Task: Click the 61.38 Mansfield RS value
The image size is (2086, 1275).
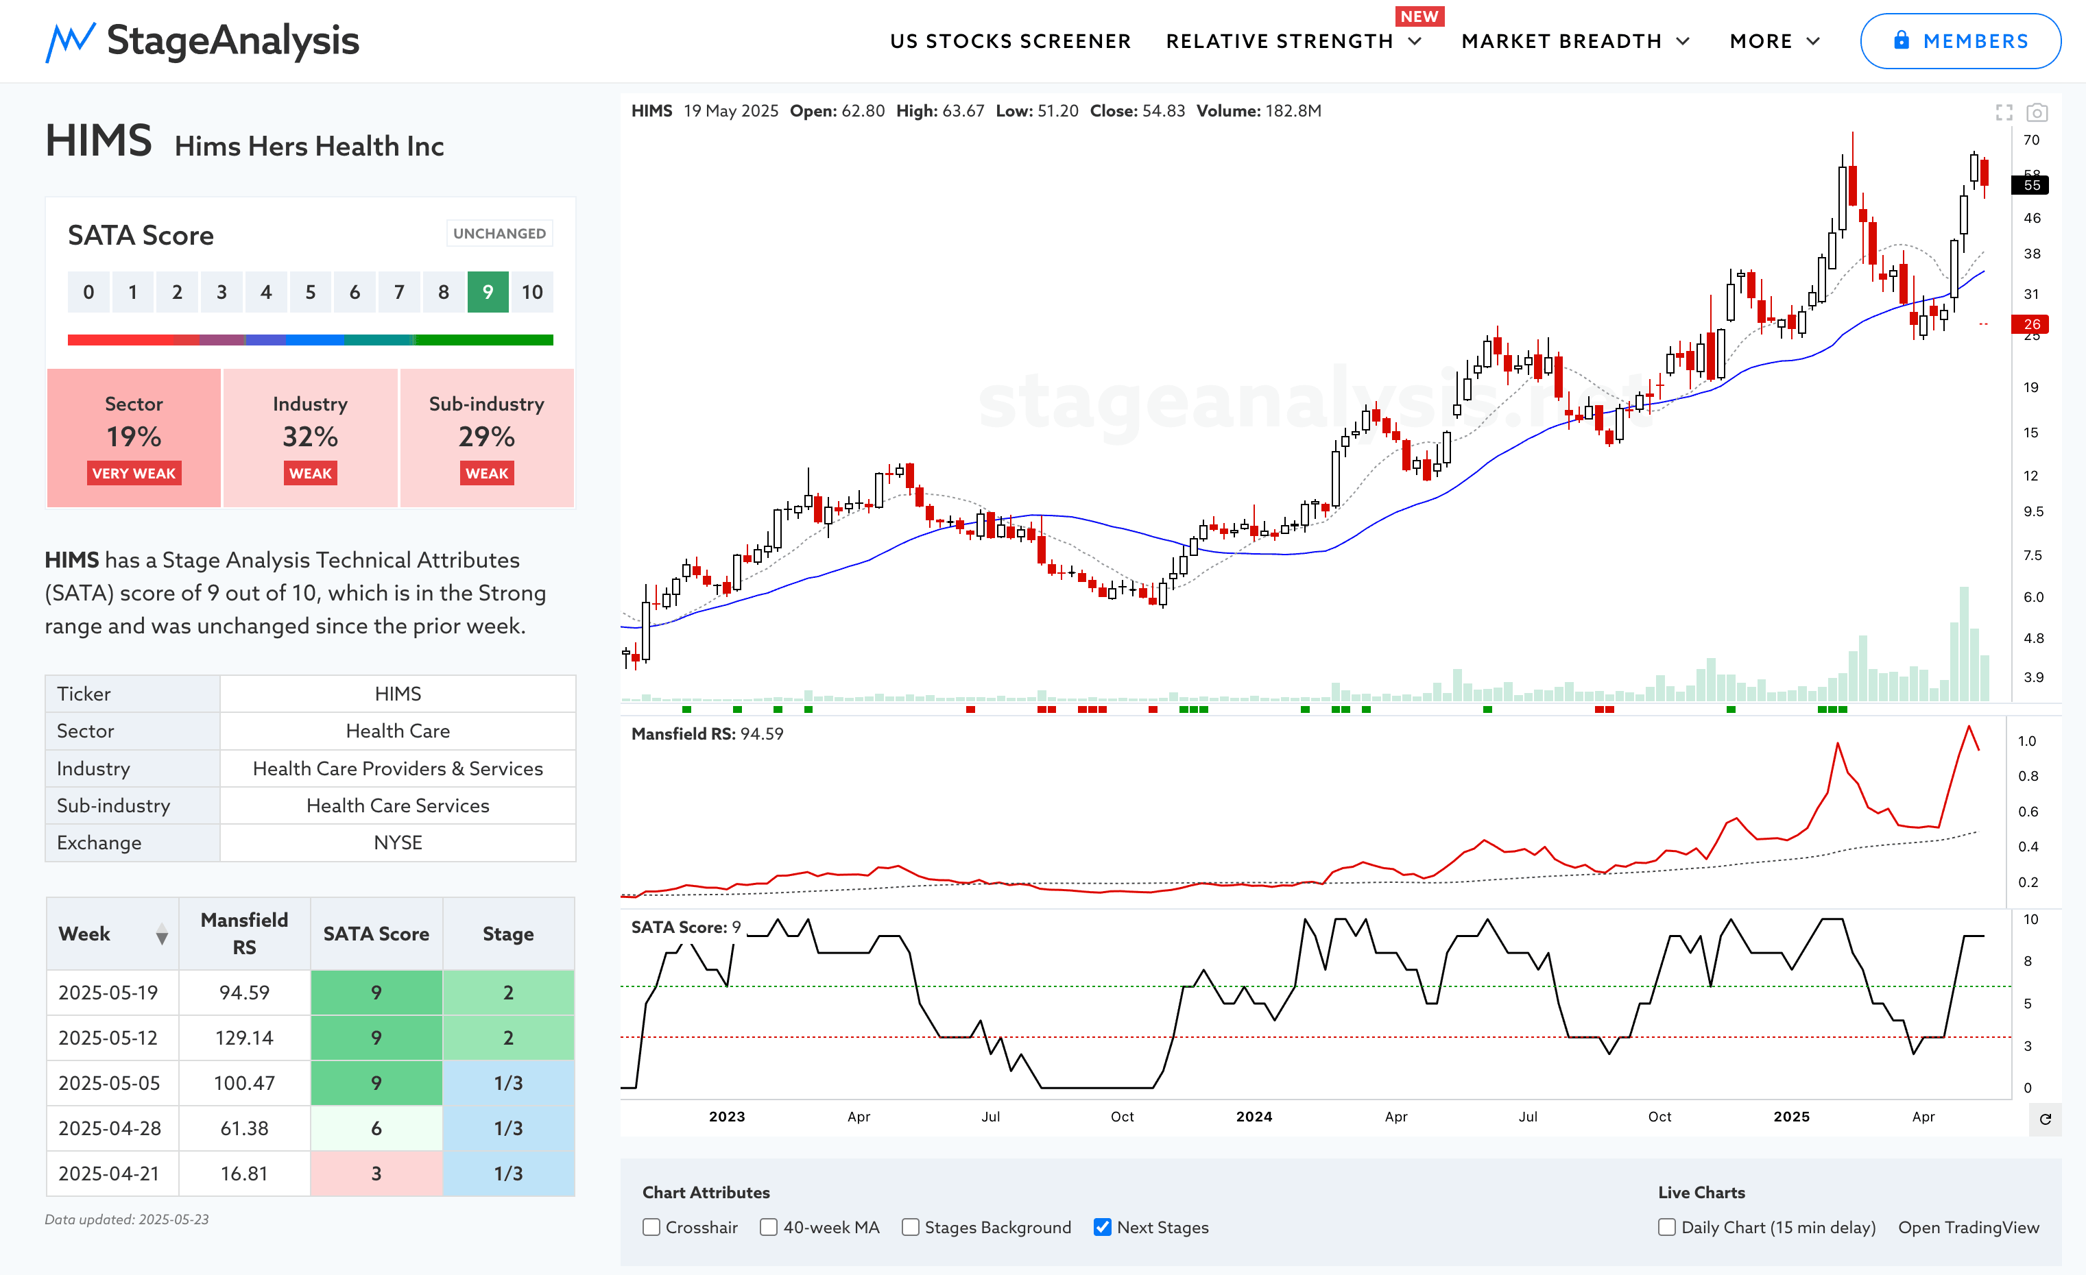Action: pyautogui.click(x=245, y=1128)
